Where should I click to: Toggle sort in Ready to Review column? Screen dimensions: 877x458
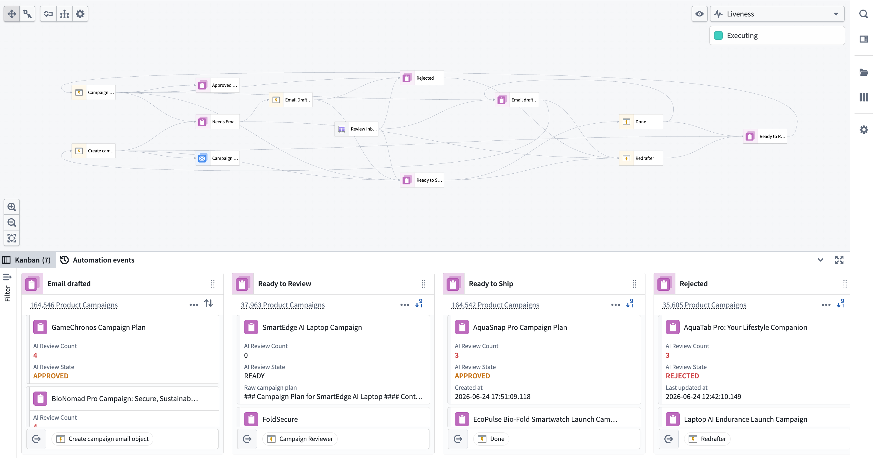click(x=419, y=303)
